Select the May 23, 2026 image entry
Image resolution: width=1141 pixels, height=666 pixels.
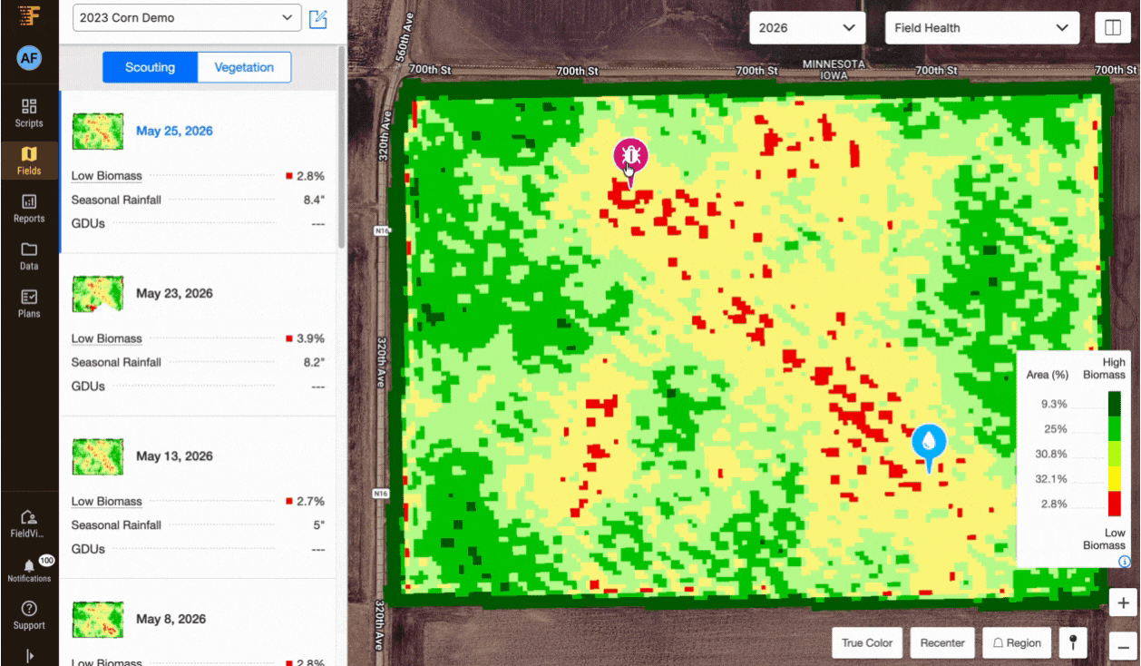click(x=198, y=335)
